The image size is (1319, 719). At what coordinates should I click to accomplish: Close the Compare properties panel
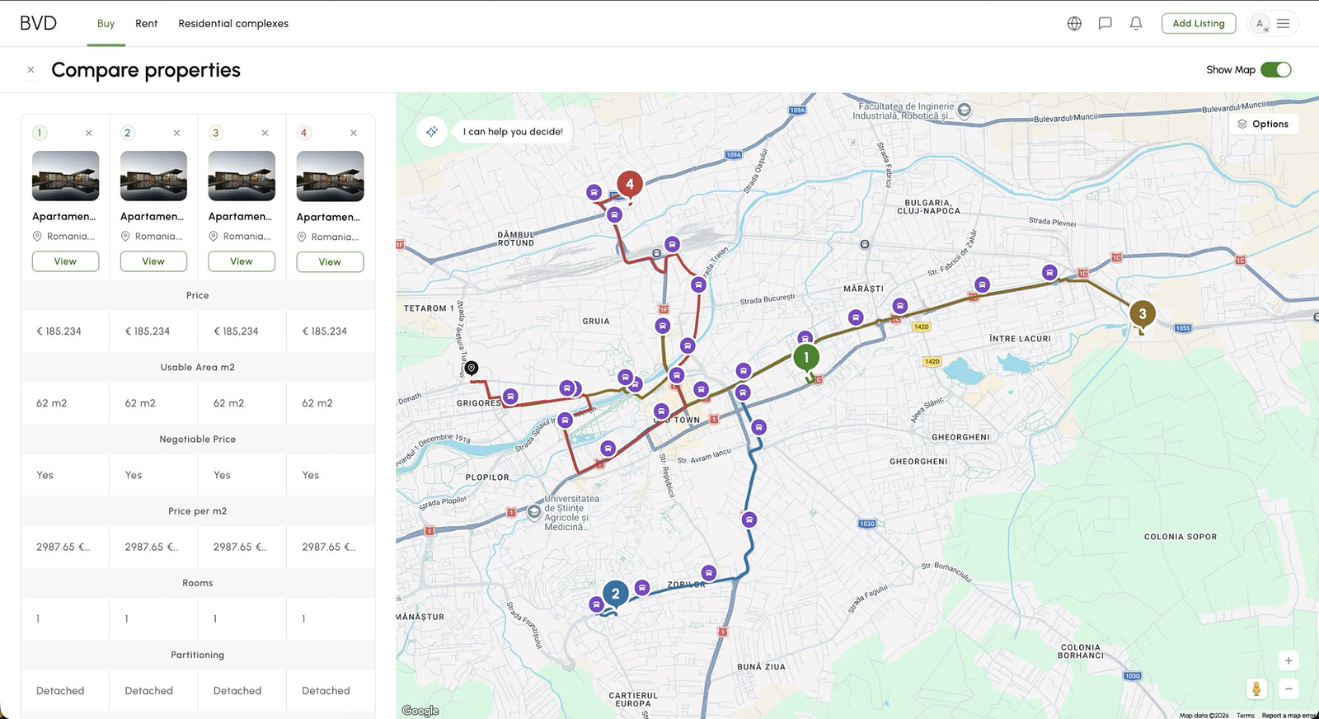tap(31, 70)
